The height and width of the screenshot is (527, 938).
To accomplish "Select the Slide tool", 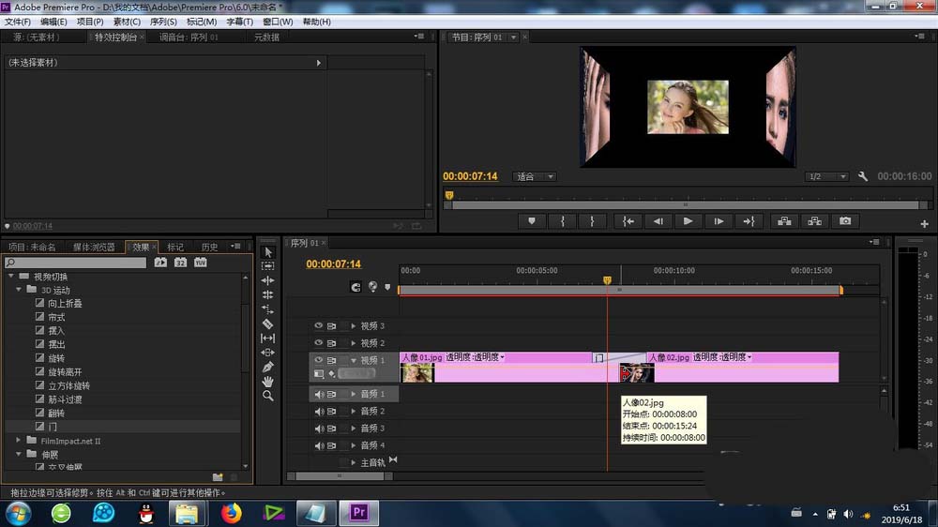I will [x=268, y=353].
